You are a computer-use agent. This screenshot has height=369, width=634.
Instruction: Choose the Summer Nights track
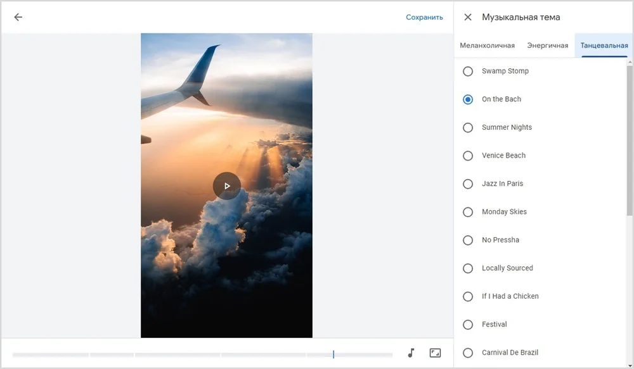click(468, 128)
